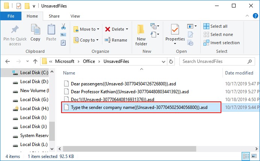Image resolution: width=260 pixels, height=161 pixels.
Task: Open the Delete dropdown arrow
Action: coord(127,29)
